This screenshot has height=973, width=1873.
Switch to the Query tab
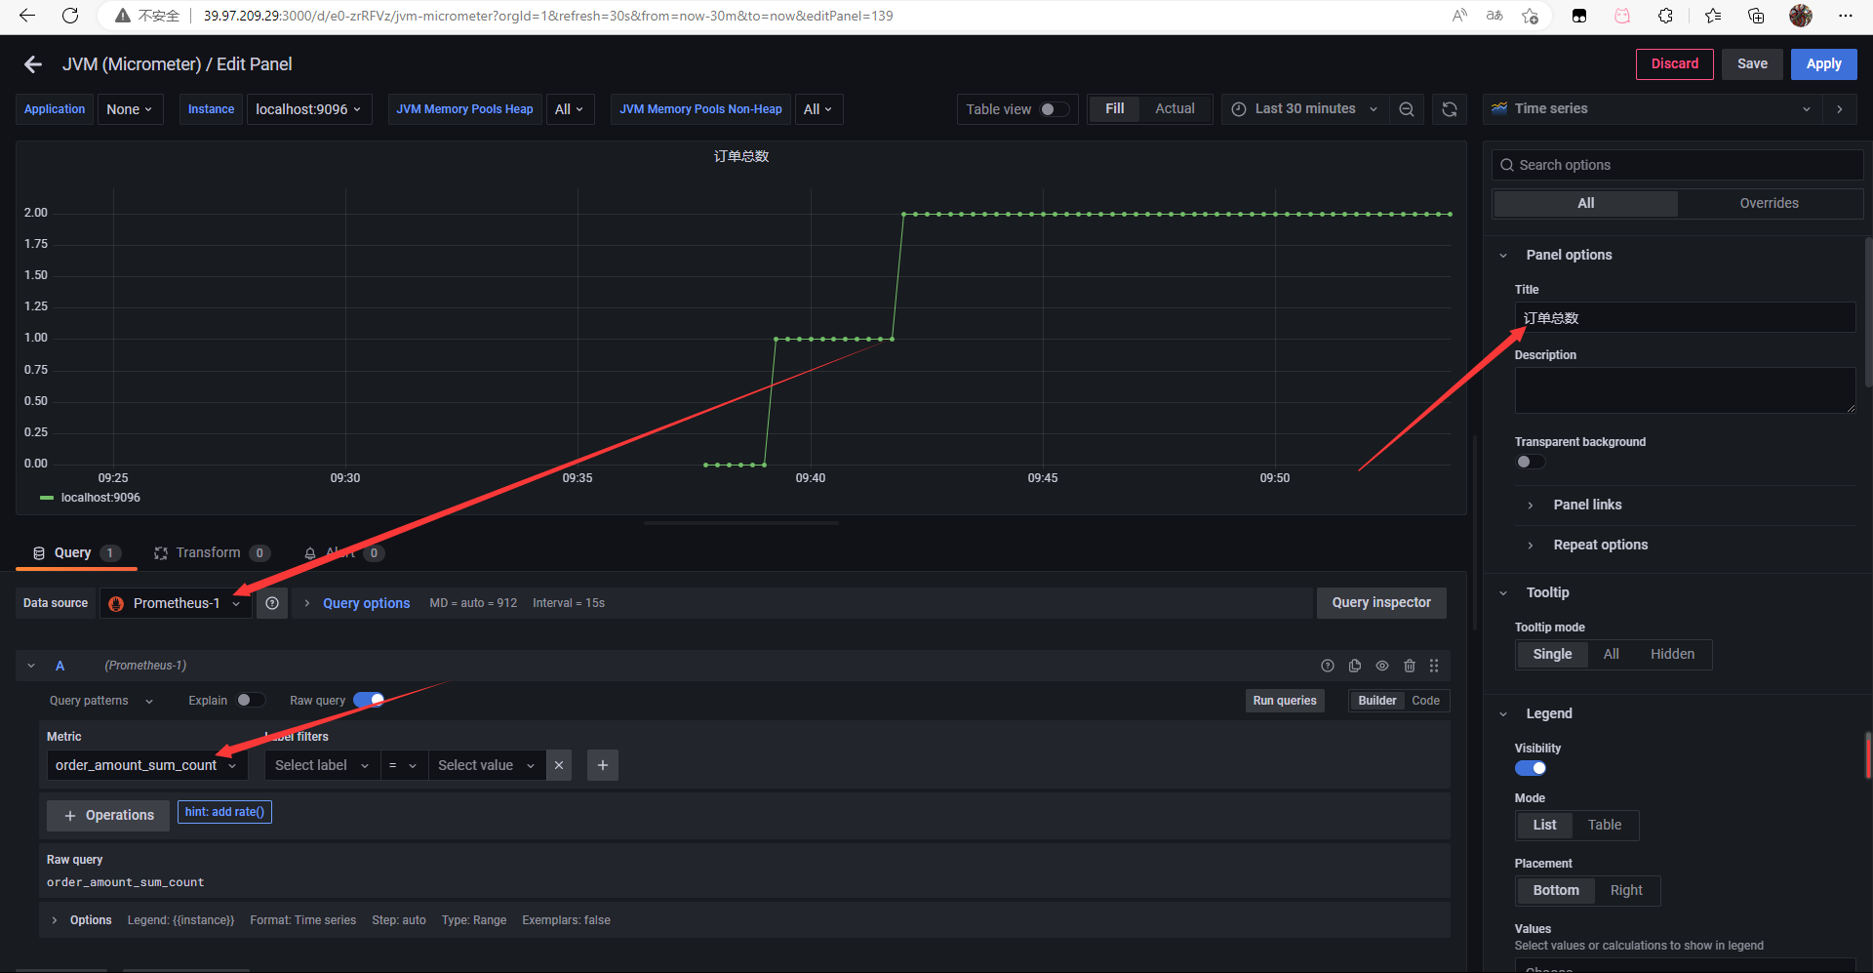click(x=76, y=552)
